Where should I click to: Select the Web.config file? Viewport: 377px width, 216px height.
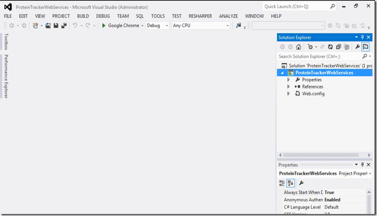[x=313, y=94]
